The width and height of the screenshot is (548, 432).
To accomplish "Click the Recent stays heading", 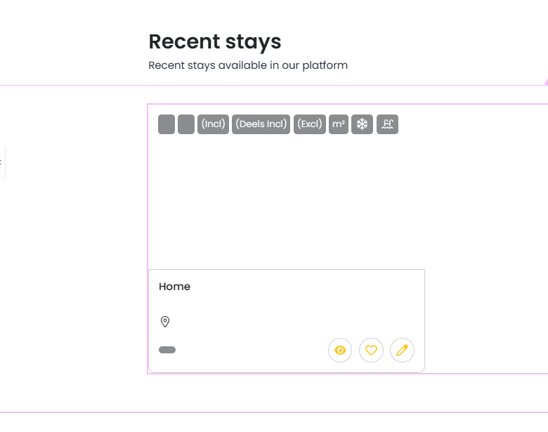I will click(214, 41).
